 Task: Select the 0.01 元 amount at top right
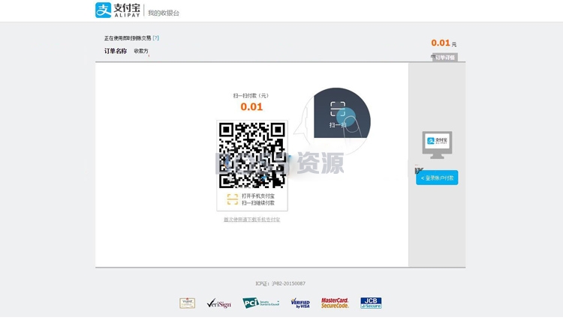444,43
